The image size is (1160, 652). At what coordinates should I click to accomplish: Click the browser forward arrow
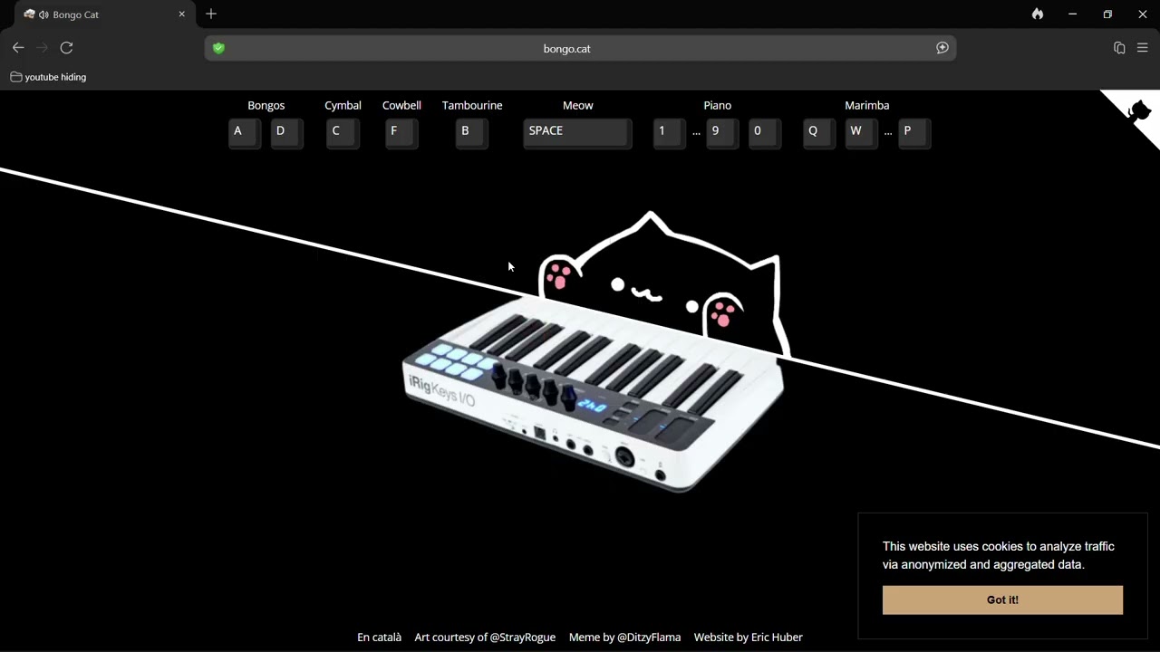(42, 48)
